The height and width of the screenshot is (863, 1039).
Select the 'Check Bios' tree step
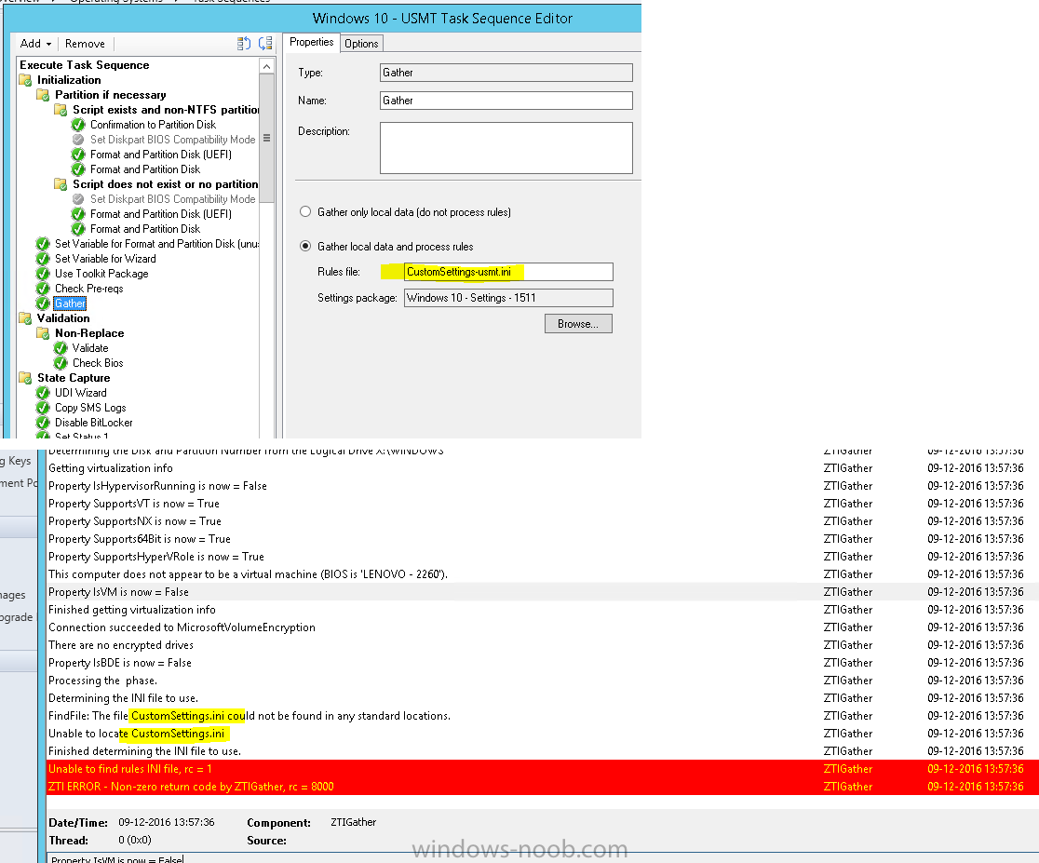click(98, 363)
